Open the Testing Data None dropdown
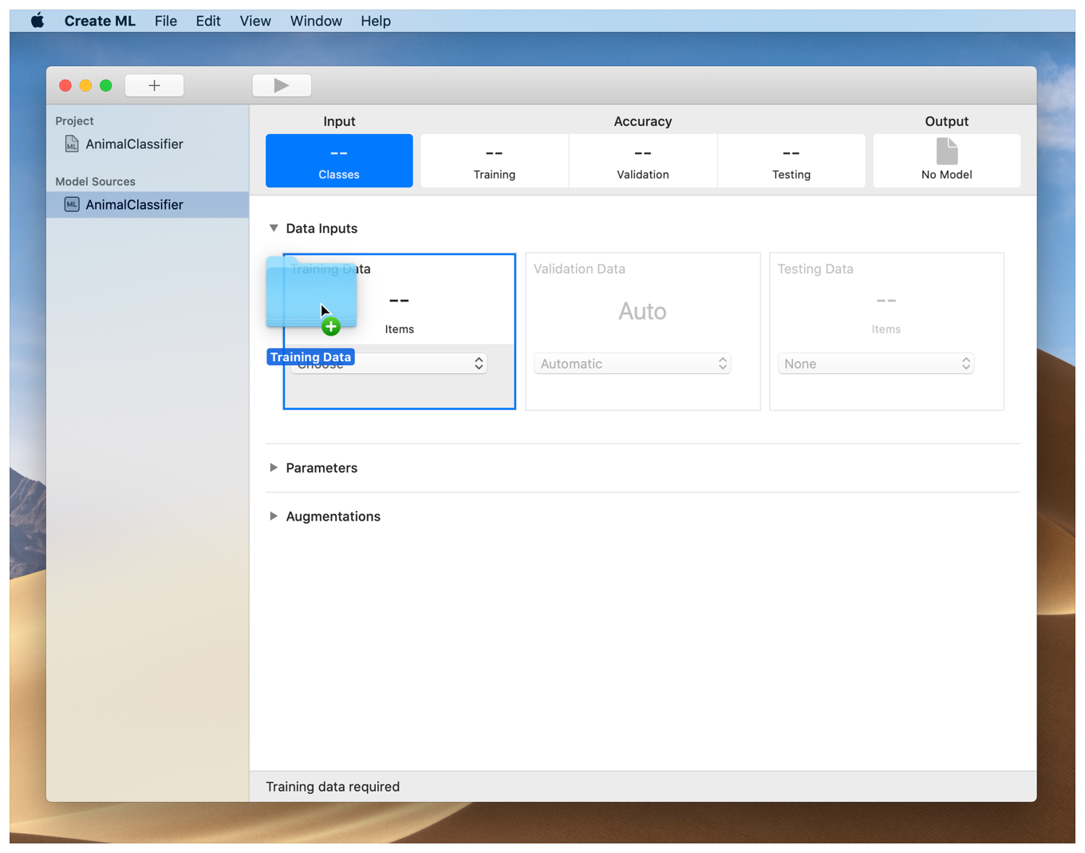1085x853 pixels. point(876,364)
